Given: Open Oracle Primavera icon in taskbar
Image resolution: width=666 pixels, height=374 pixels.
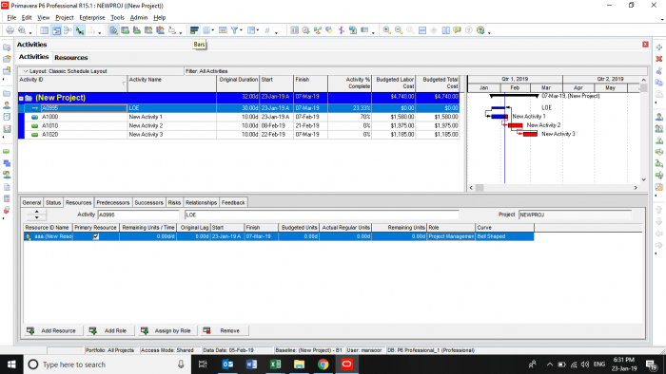Looking at the screenshot, I should 346,365.
